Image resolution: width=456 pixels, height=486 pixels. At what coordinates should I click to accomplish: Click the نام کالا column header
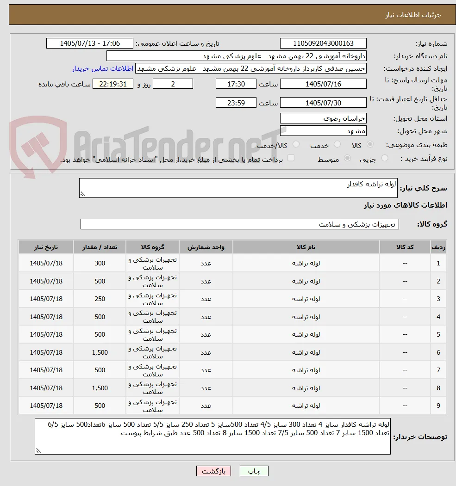pyautogui.click(x=306, y=247)
